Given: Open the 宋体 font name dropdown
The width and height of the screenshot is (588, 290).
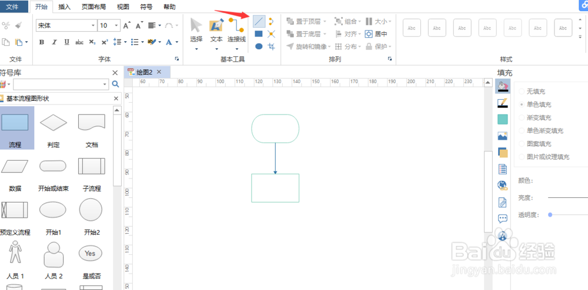Looking at the screenshot, I should click(93, 25).
